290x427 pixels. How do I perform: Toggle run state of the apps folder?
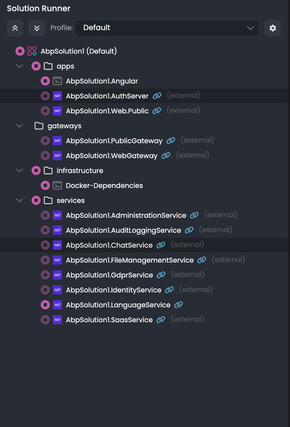click(36, 66)
